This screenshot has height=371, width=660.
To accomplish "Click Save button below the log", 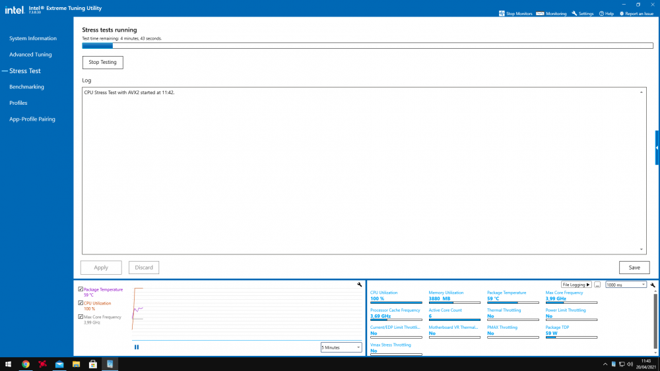I will [634, 268].
